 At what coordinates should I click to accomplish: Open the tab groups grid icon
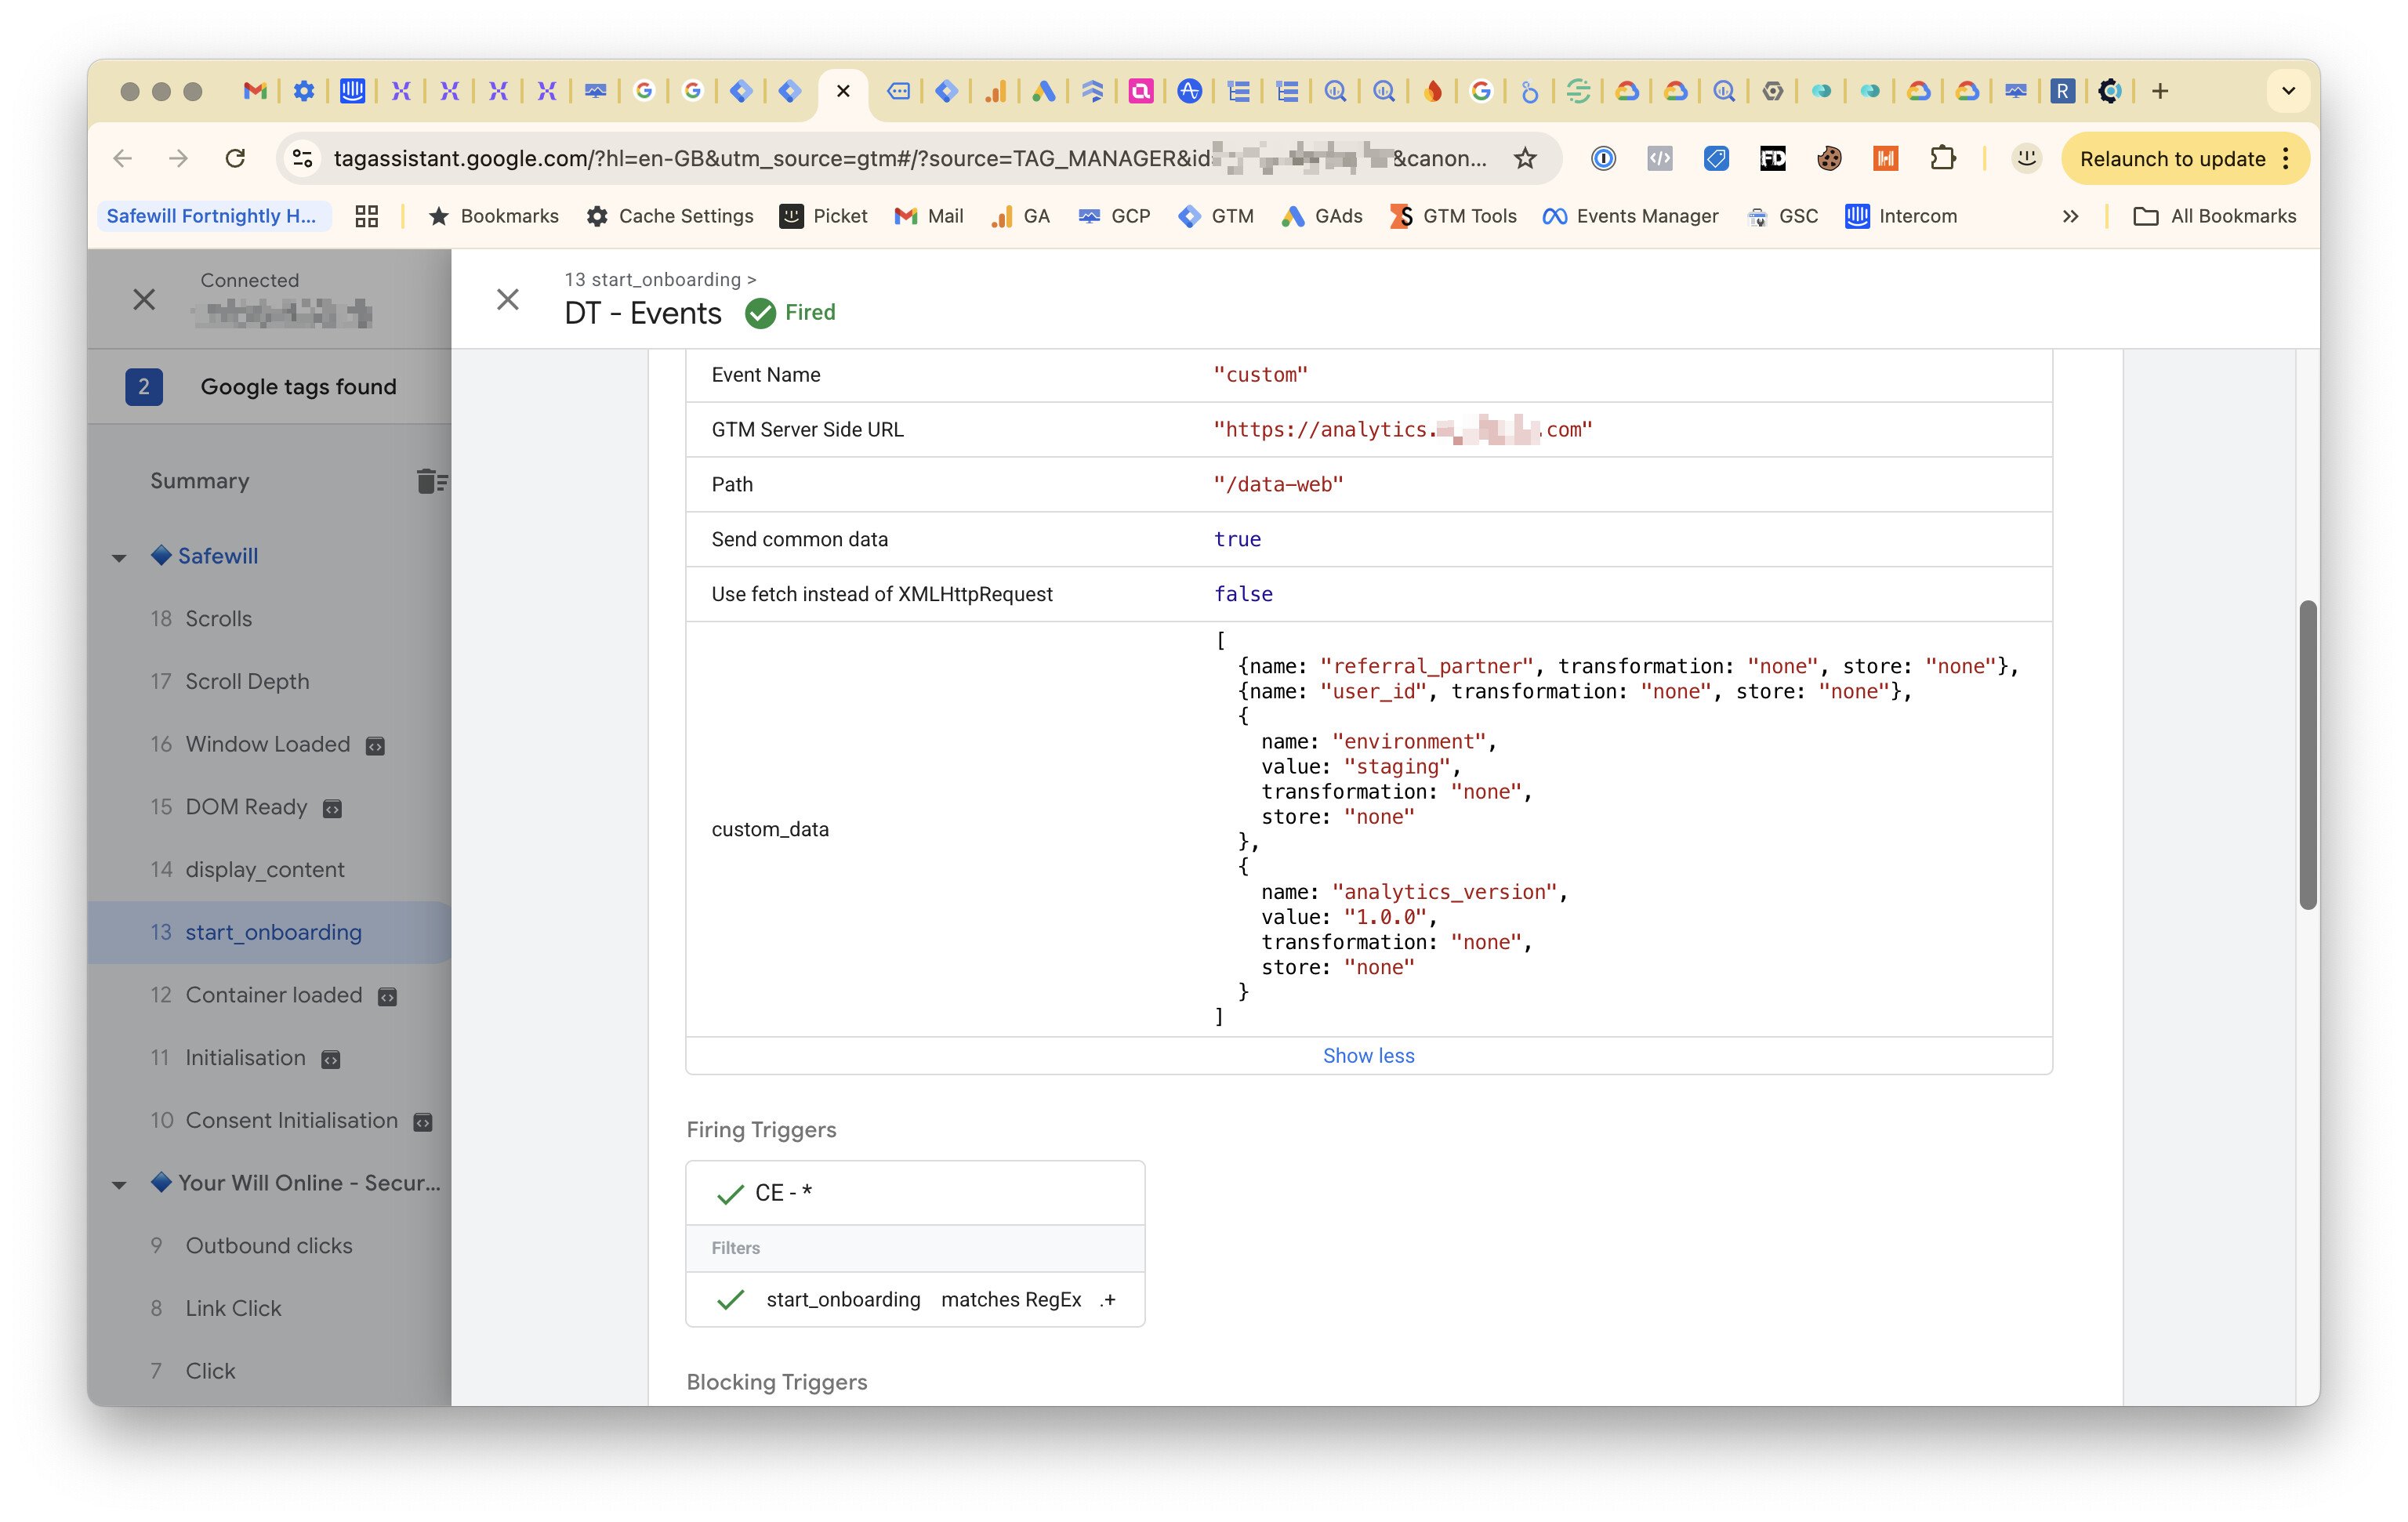(367, 216)
